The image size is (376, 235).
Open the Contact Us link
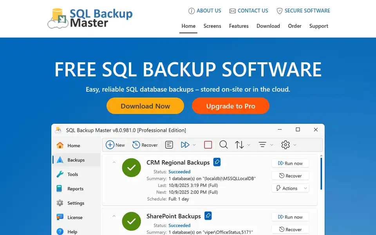[x=249, y=11]
